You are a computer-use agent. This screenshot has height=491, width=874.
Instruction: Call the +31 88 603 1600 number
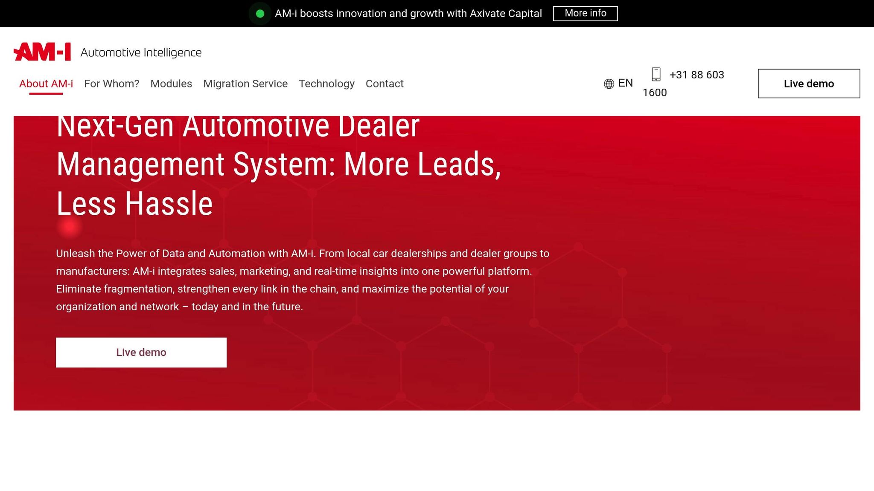click(x=696, y=75)
